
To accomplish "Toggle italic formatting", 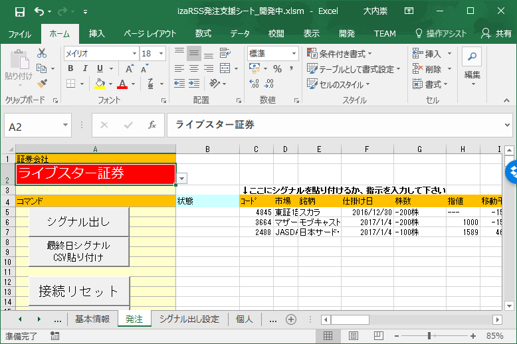I will [x=85, y=68].
